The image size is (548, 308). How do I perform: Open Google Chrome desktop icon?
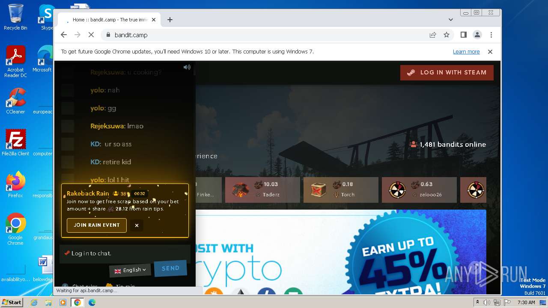pyautogui.click(x=15, y=229)
